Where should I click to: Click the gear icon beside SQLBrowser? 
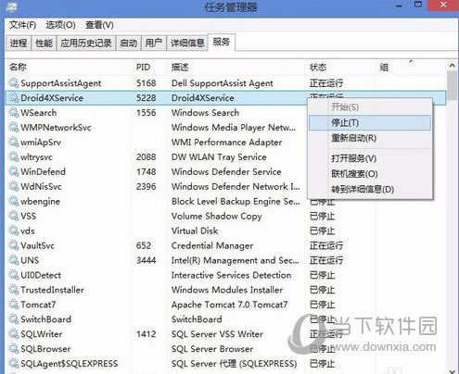click(x=13, y=349)
